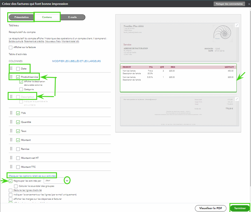The width and height of the screenshot is (251, 212).
Task: Click the Nouveaux frais term
Action: (53, 41)
